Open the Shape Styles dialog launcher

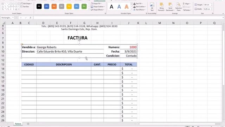(105, 13)
